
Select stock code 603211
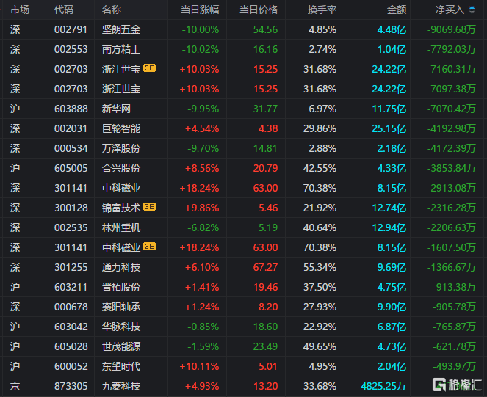point(71,288)
